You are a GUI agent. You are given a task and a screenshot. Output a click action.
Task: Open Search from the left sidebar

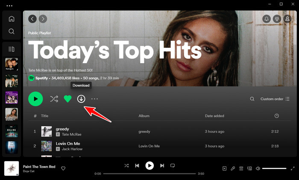pyautogui.click(x=12, y=31)
